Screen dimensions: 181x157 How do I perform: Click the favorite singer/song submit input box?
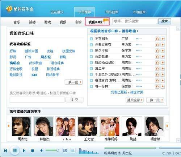pos(37,100)
